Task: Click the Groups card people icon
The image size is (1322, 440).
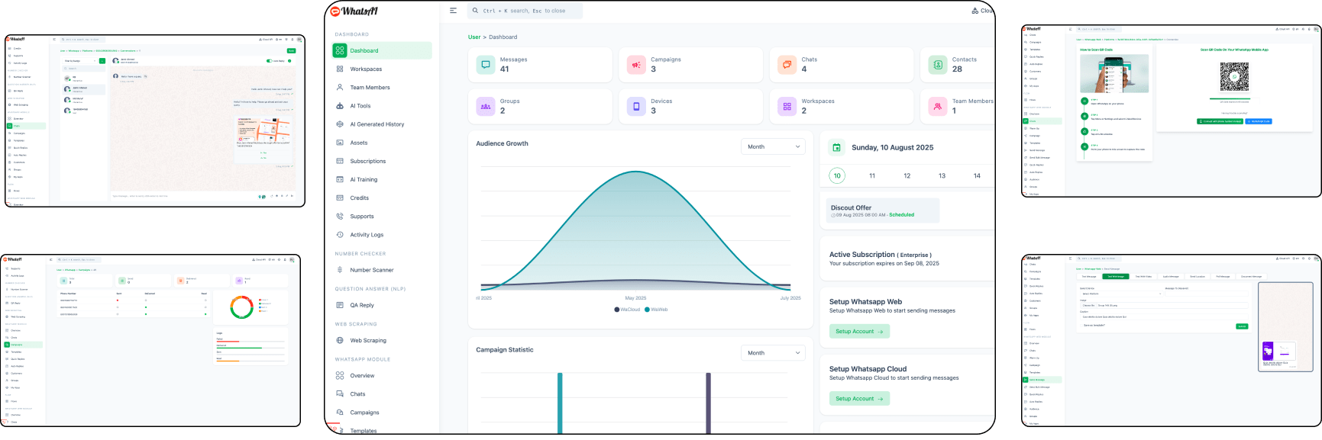Action: pos(486,107)
